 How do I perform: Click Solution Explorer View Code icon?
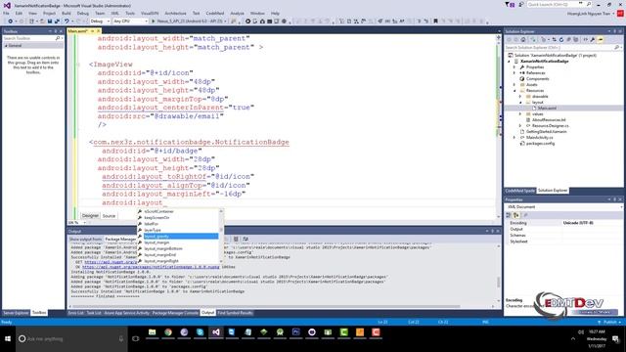[585, 39]
